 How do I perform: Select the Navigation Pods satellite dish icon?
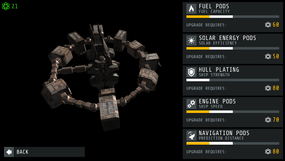[191, 136]
